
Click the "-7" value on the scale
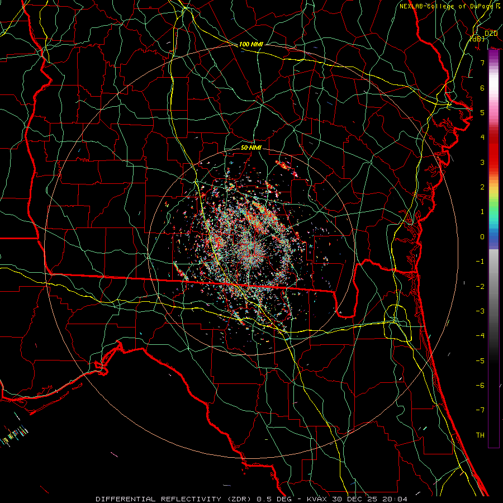pyautogui.click(x=480, y=410)
